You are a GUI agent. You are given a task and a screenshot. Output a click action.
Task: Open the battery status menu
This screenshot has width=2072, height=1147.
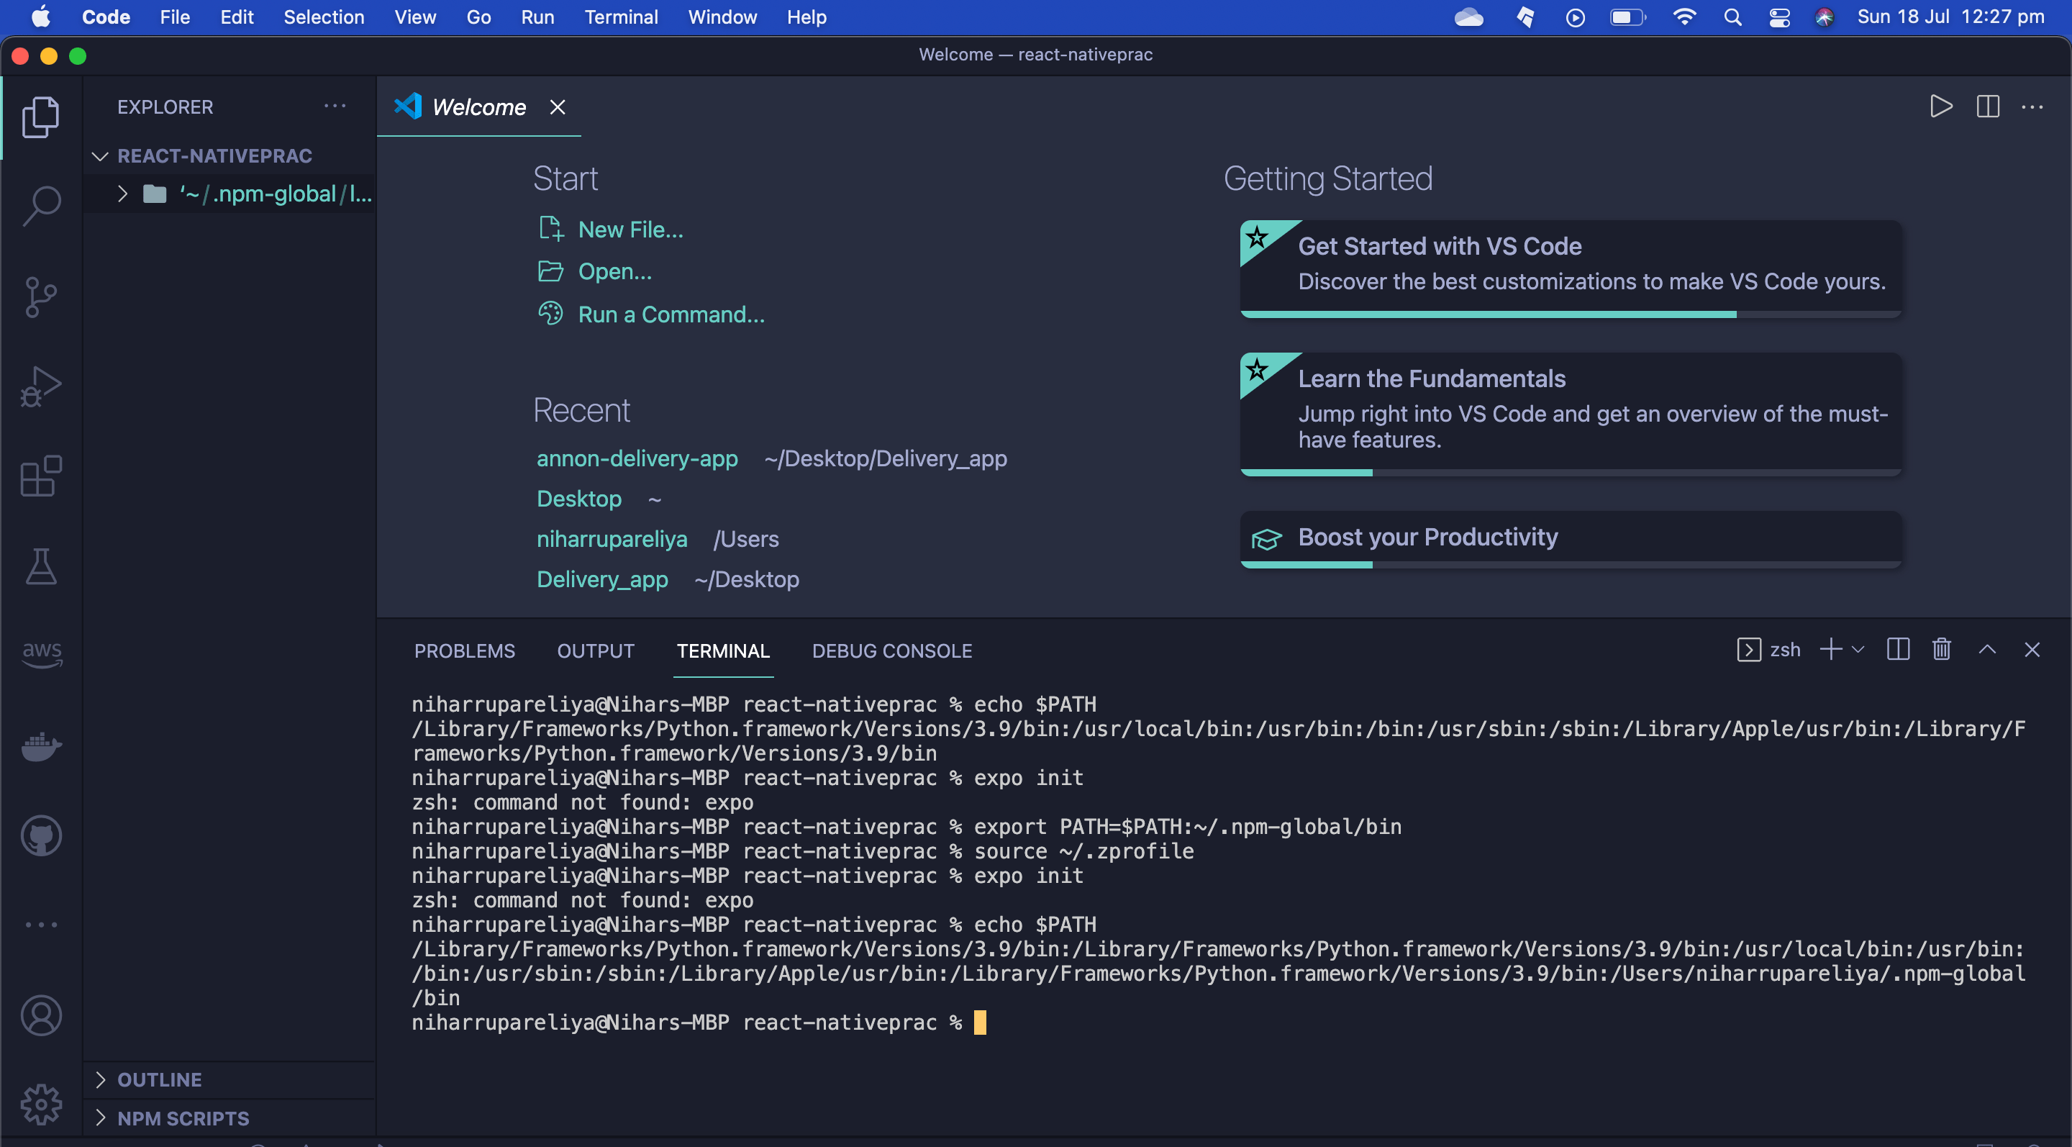pyautogui.click(x=1628, y=17)
